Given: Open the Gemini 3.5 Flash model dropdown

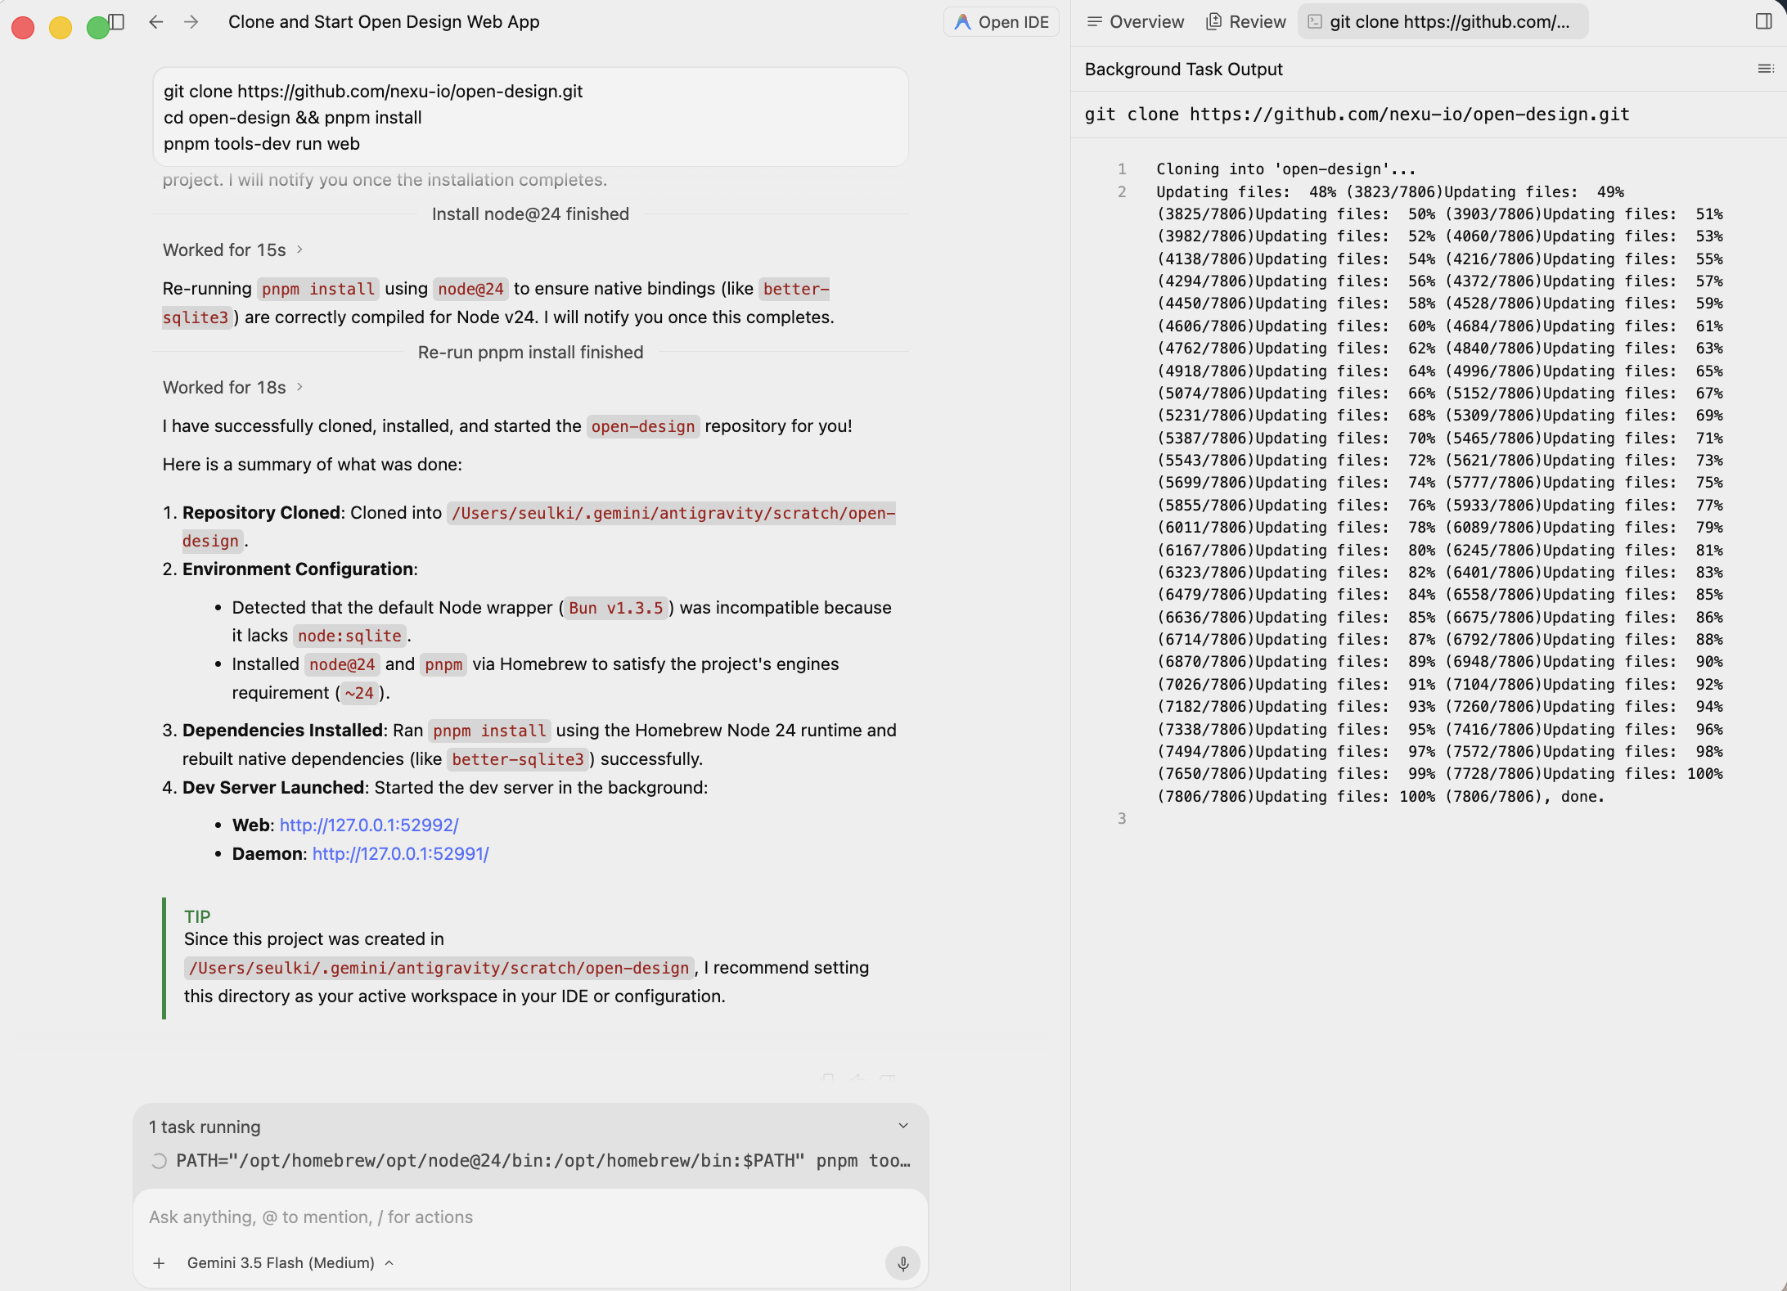Looking at the screenshot, I should [x=290, y=1263].
